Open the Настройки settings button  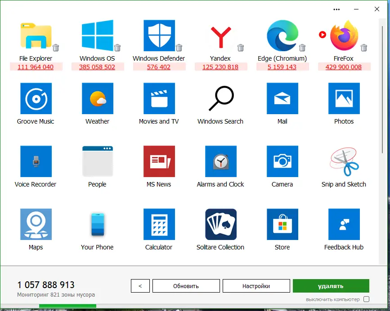pos(256,286)
